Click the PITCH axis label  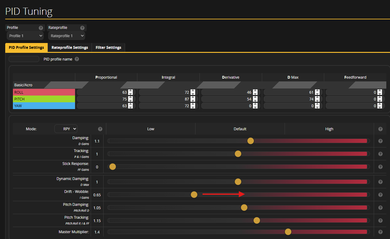click(44, 99)
